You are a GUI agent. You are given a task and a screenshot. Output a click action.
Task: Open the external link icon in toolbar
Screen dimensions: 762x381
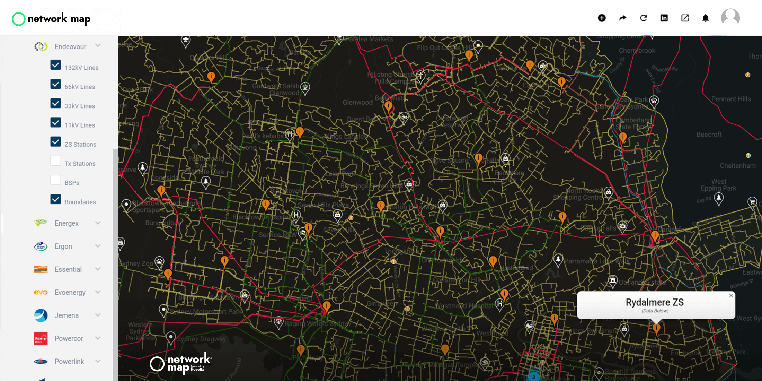(x=685, y=18)
